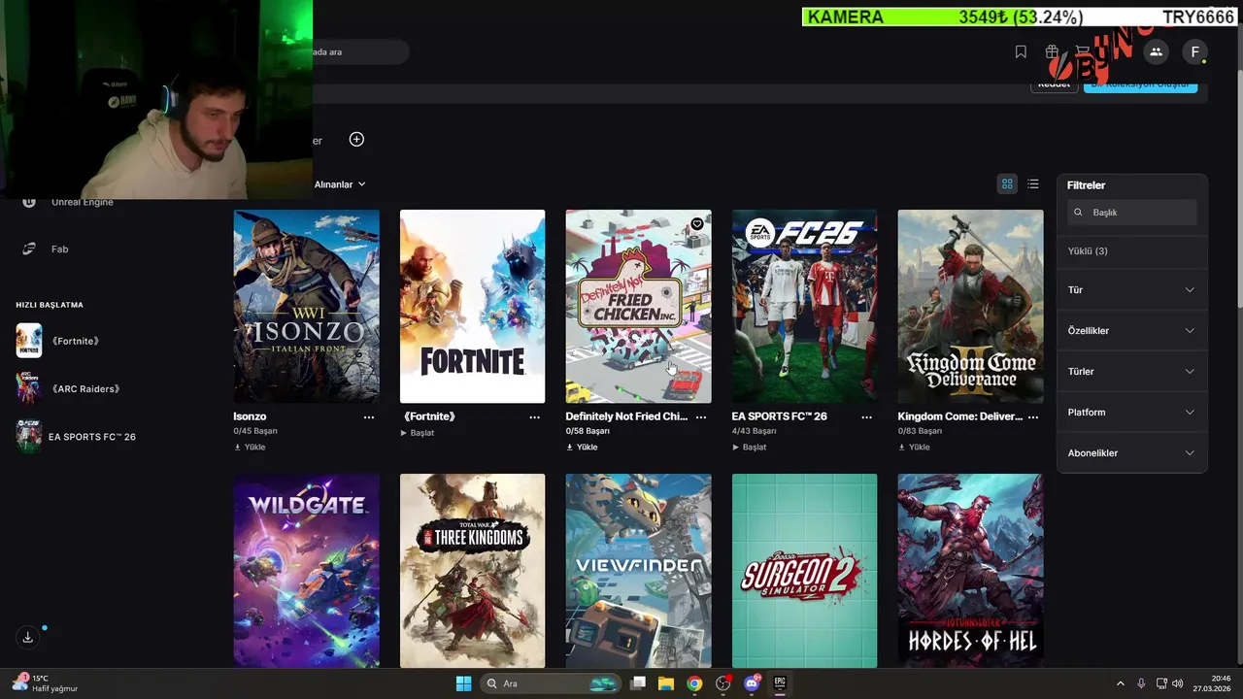The image size is (1243, 699).
Task: Click the blue collection create button
Action: pos(1140,84)
